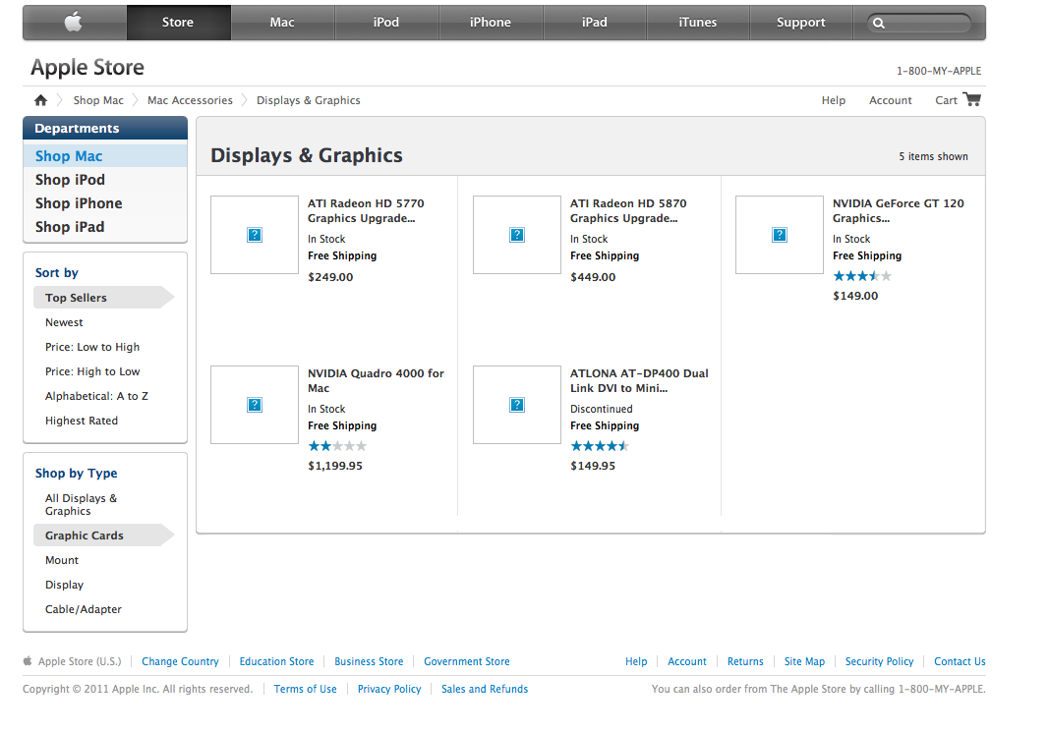Click star rating for NVIDIA GeForce GT 120
This screenshot has width=1049, height=732.
pos(861,276)
